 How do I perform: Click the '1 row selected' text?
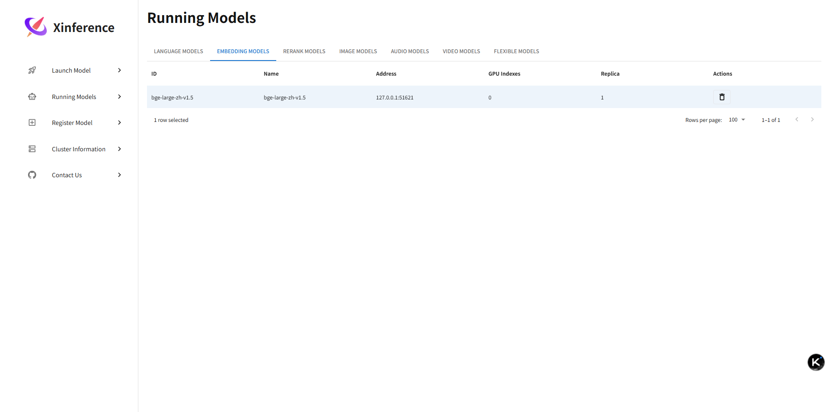[x=171, y=120]
